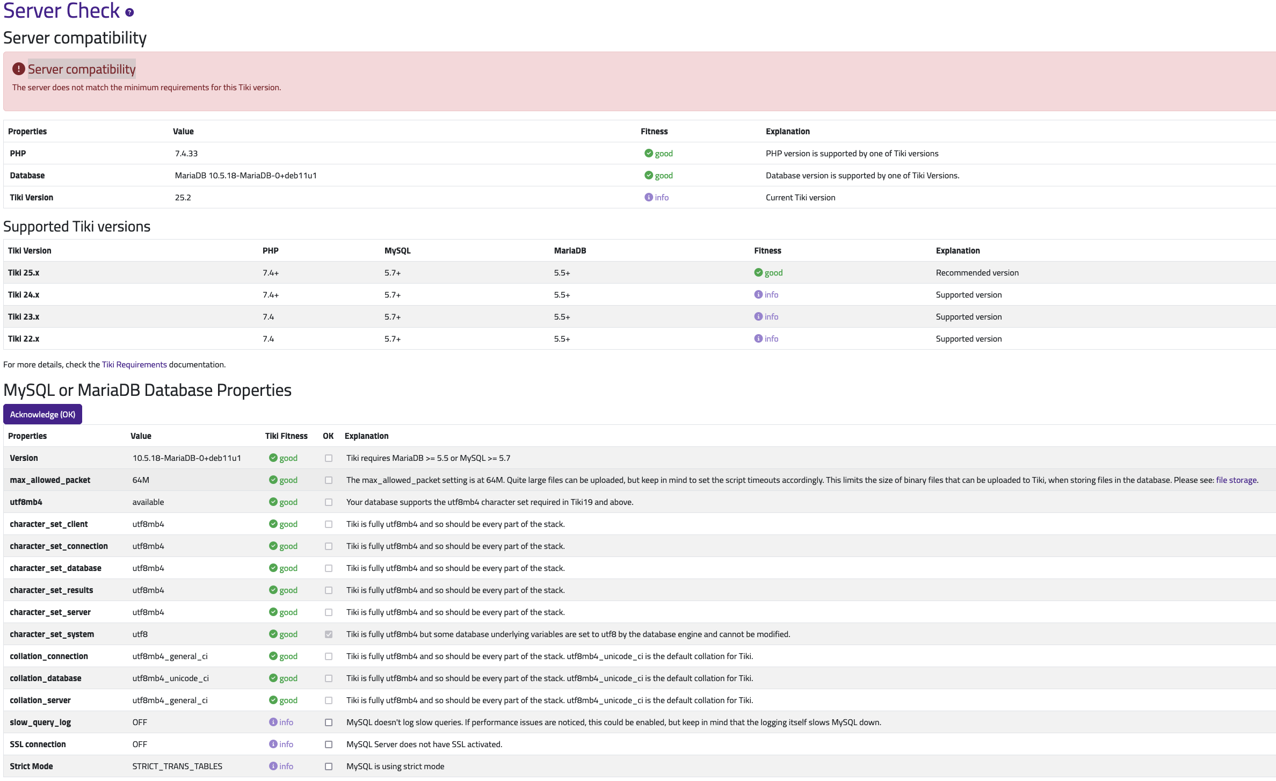Click the good icon for max_allowed_packet
Viewport: 1276px width, 781px height.
(x=273, y=480)
